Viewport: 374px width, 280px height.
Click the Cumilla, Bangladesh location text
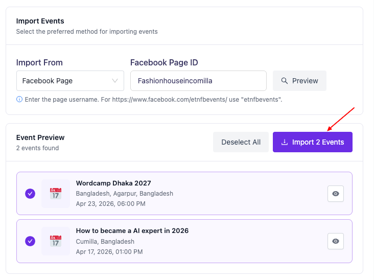(105, 241)
